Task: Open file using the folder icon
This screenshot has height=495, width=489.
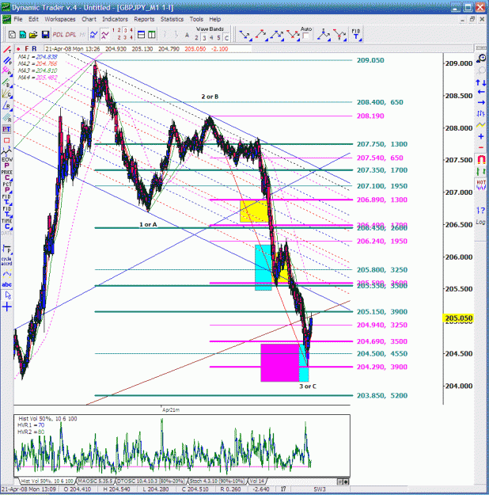Action: (x=33, y=35)
